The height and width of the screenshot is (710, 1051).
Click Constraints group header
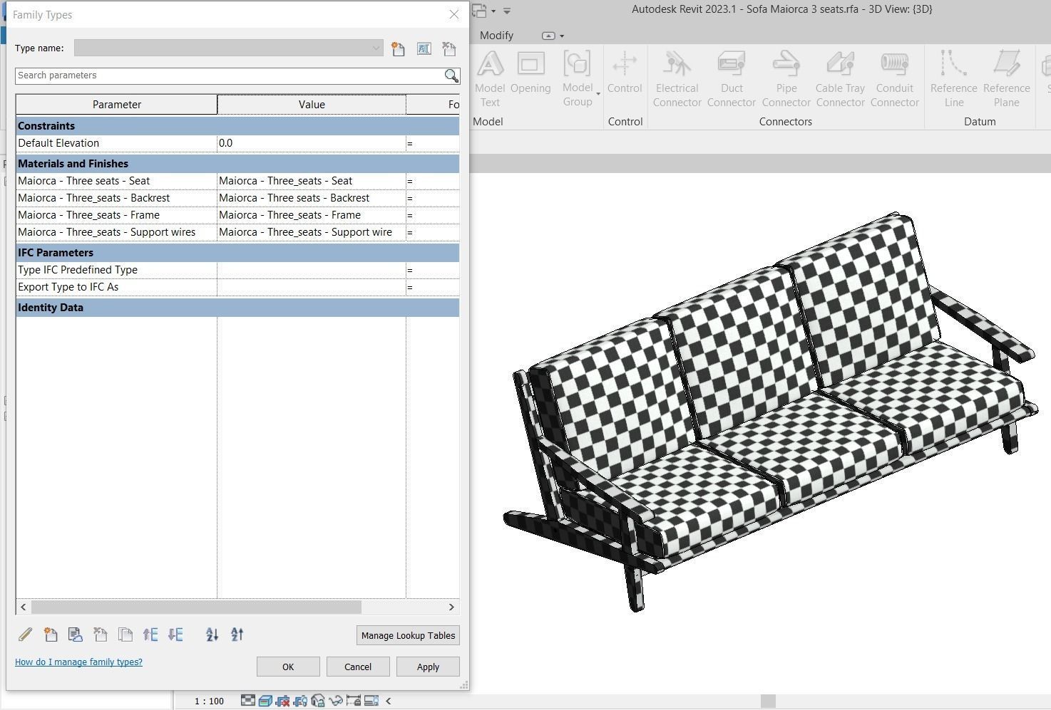point(237,126)
